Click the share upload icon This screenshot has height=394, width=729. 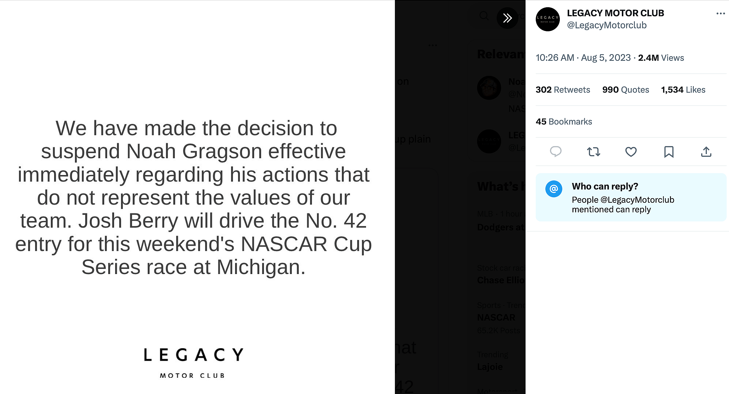tap(706, 152)
